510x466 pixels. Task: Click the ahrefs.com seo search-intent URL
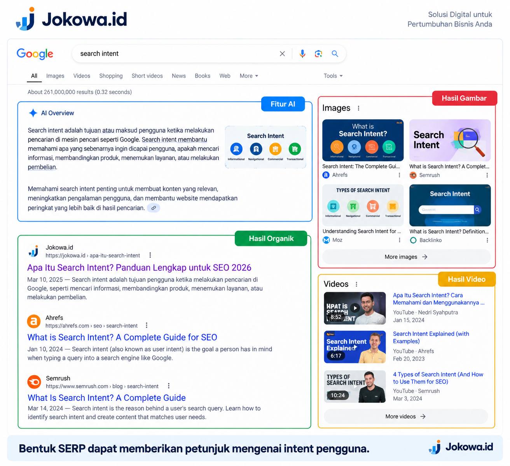coord(91,326)
